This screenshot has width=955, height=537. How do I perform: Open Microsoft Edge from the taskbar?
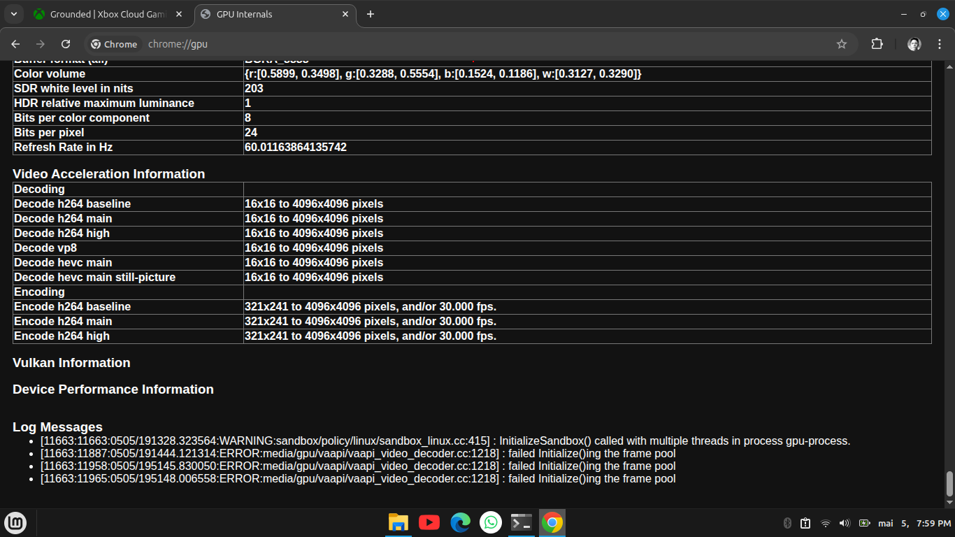(x=460, y=522)
